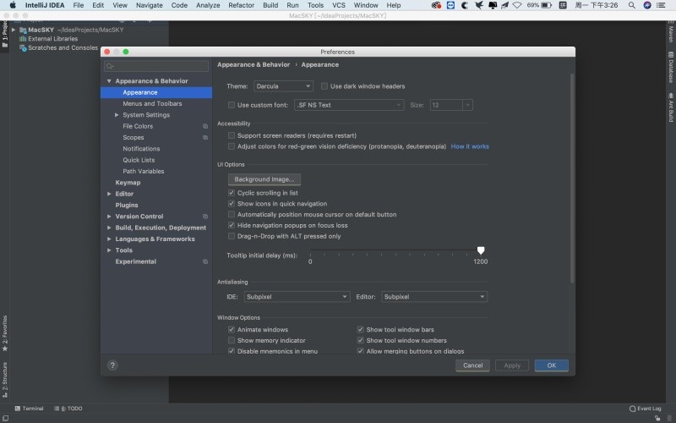Enable Use custom font checkbox
The width and height of the screenshot is (676, 423).
click(x=231, y=105)
